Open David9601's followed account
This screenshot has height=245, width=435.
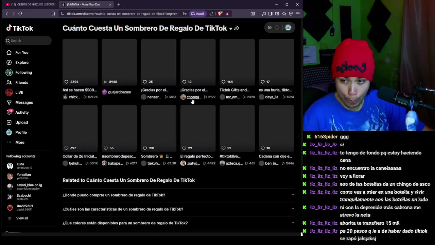[x=27, y=208]
